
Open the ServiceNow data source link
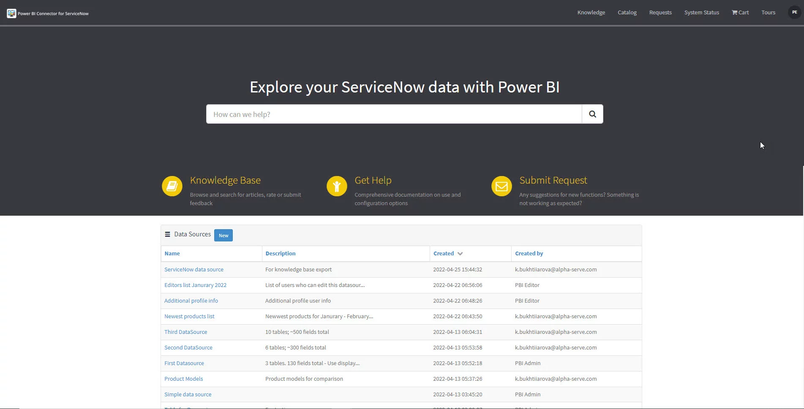point(194,269)
